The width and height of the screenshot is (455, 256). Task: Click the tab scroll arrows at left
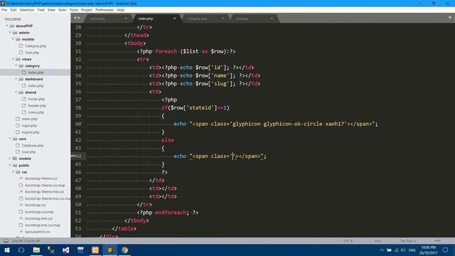pyautogui.click(x=77, y=18)
